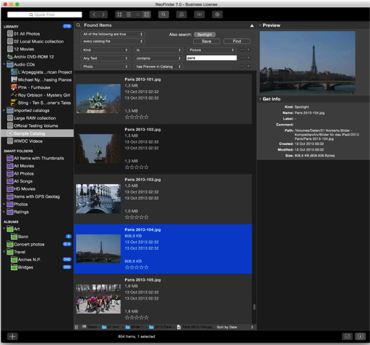The width and height of the screenshot is (370, 345).
Task: Rate Paris 2013-103.jpg using its stars
Action: coord(137,217)
